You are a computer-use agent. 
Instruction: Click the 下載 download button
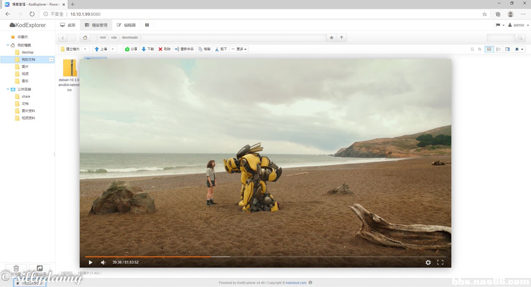coord(148,49)
